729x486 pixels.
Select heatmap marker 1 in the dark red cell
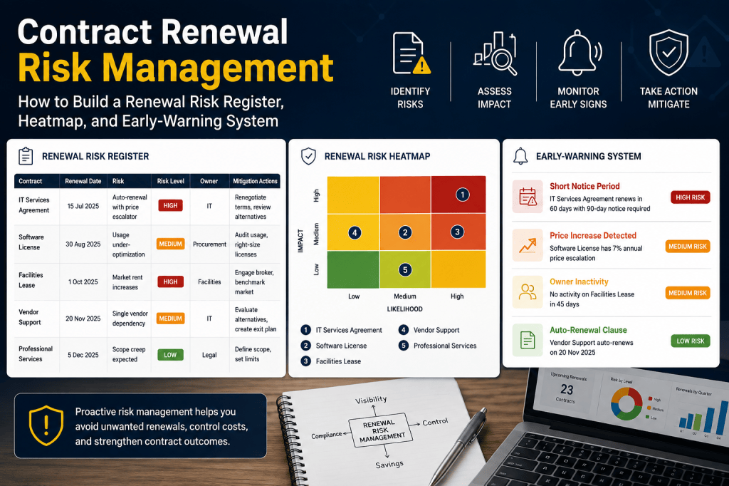pos(462,195)
